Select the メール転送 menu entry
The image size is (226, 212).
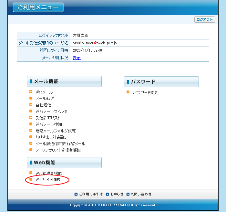[x=45, y=99]
